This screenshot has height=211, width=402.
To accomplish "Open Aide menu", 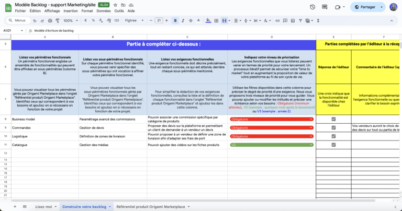I will [131, 11].
